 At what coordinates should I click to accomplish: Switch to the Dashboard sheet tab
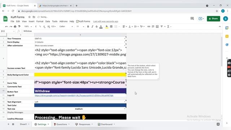pyautogui.click(x=106, y=124)
